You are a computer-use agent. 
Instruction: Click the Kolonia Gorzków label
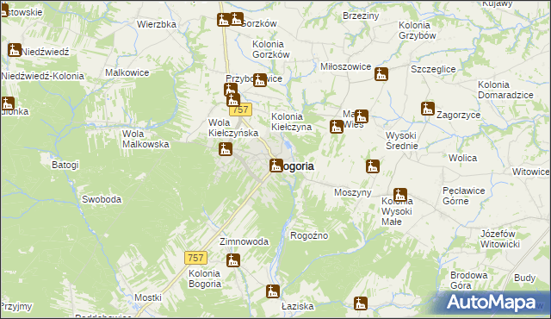[x=271, y=49]
